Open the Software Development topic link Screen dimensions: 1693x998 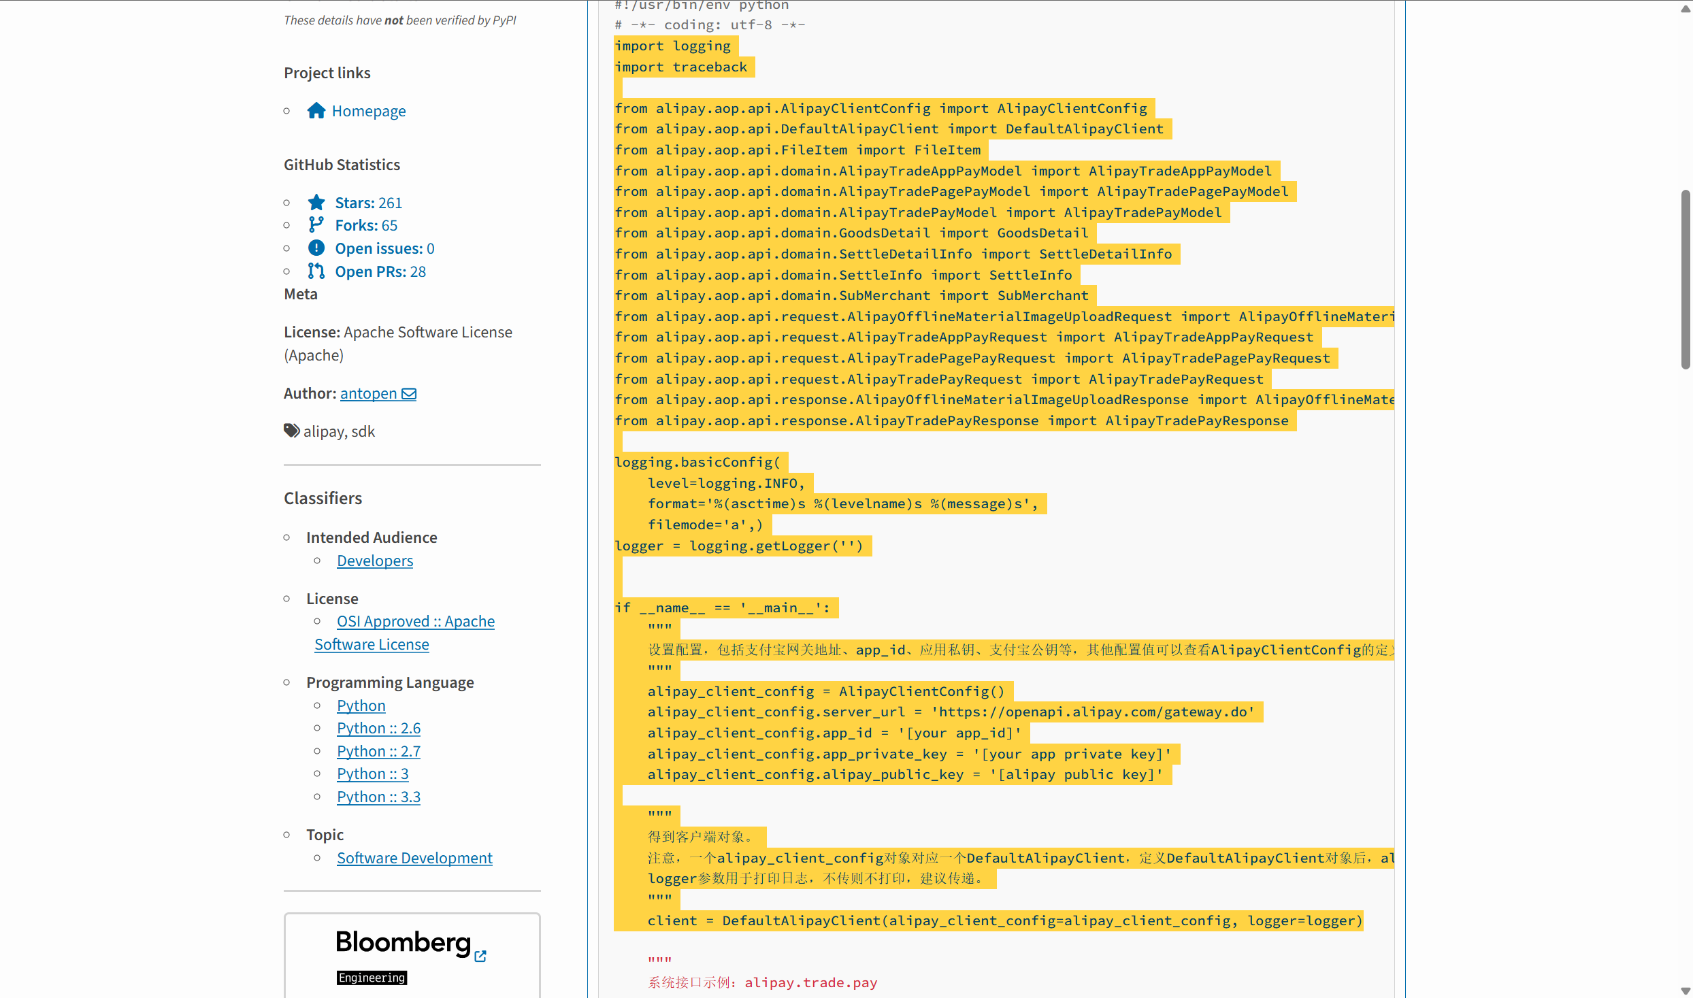click(414, 858)
